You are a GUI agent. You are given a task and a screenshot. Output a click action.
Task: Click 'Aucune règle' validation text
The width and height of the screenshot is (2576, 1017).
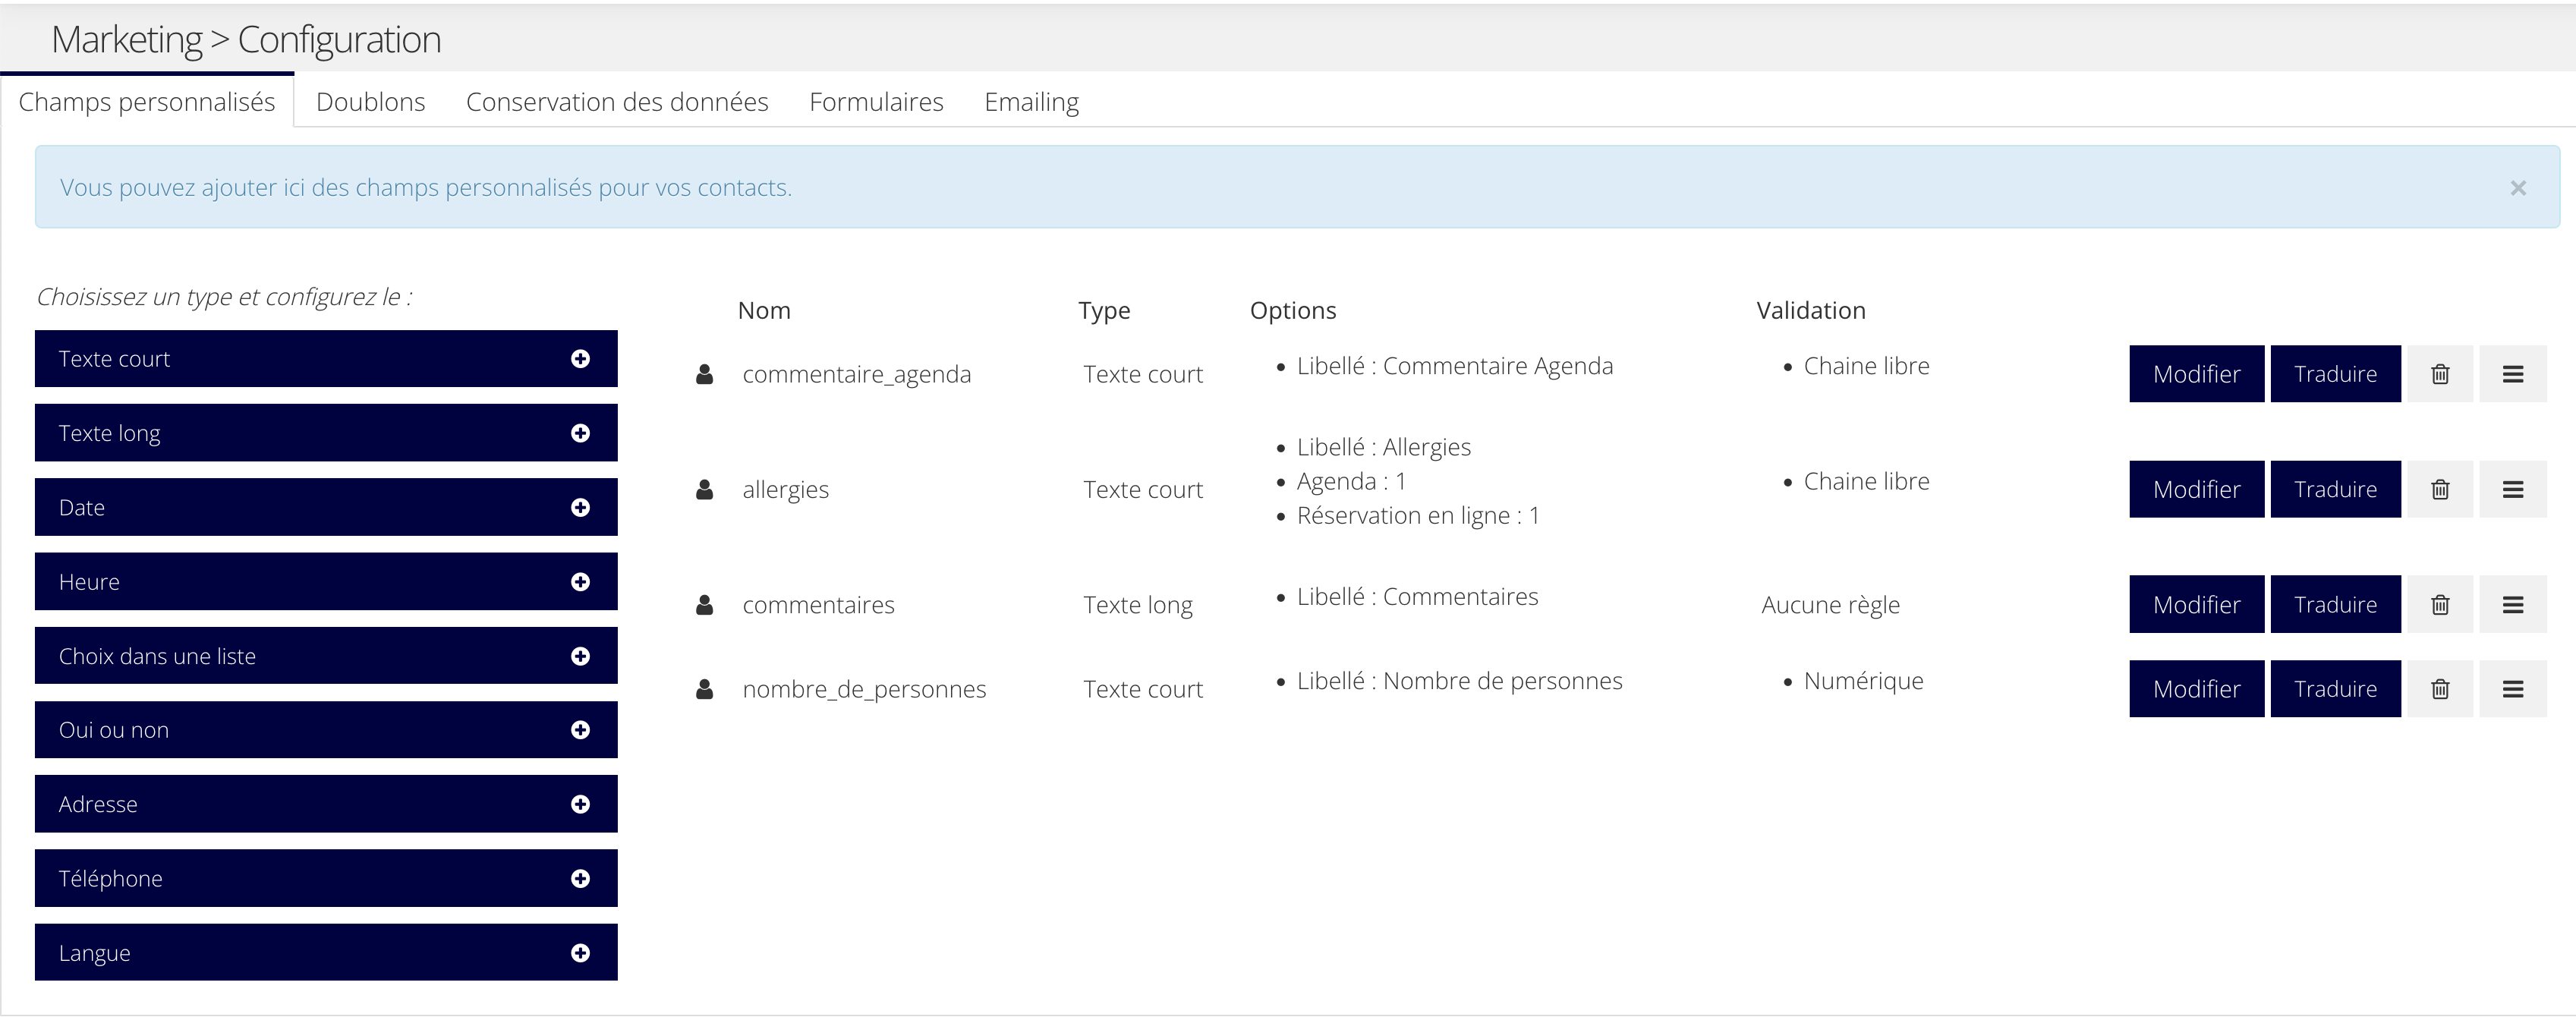point(1830,605)
